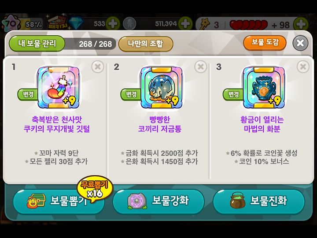Remove treasure from slot 2
This screenshot has height=238, width=317.
click(x=200, y=67)
